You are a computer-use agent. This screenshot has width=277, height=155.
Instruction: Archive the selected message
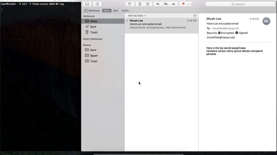pos(129,4)
